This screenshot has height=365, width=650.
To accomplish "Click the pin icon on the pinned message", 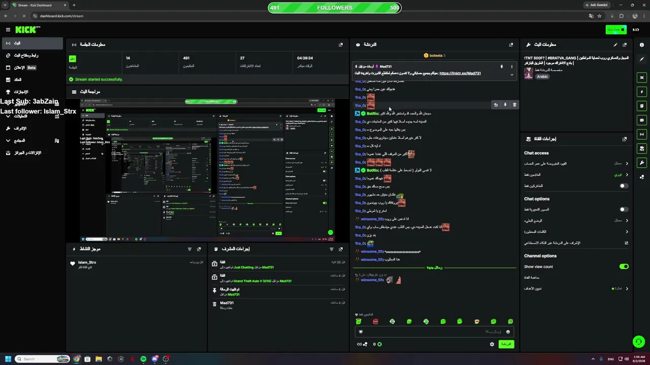I will pos(501,66).
